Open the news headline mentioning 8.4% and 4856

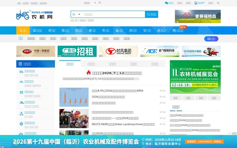118,91
